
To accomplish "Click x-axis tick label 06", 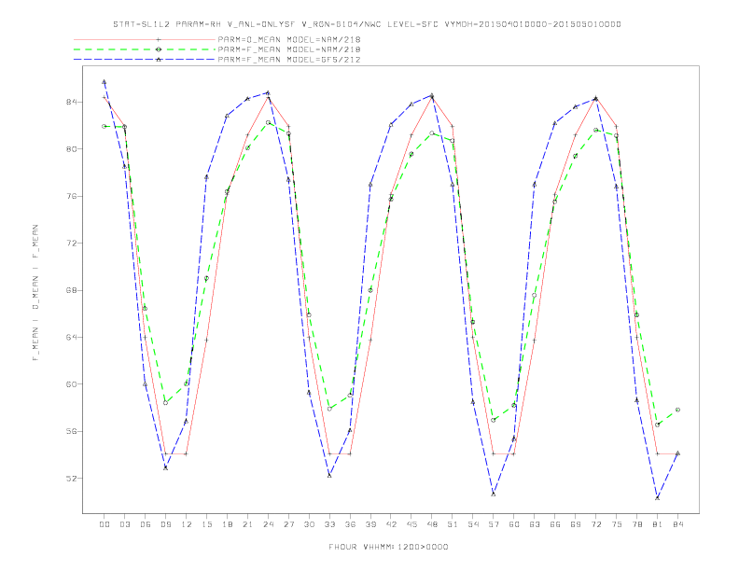I will 146,524.
